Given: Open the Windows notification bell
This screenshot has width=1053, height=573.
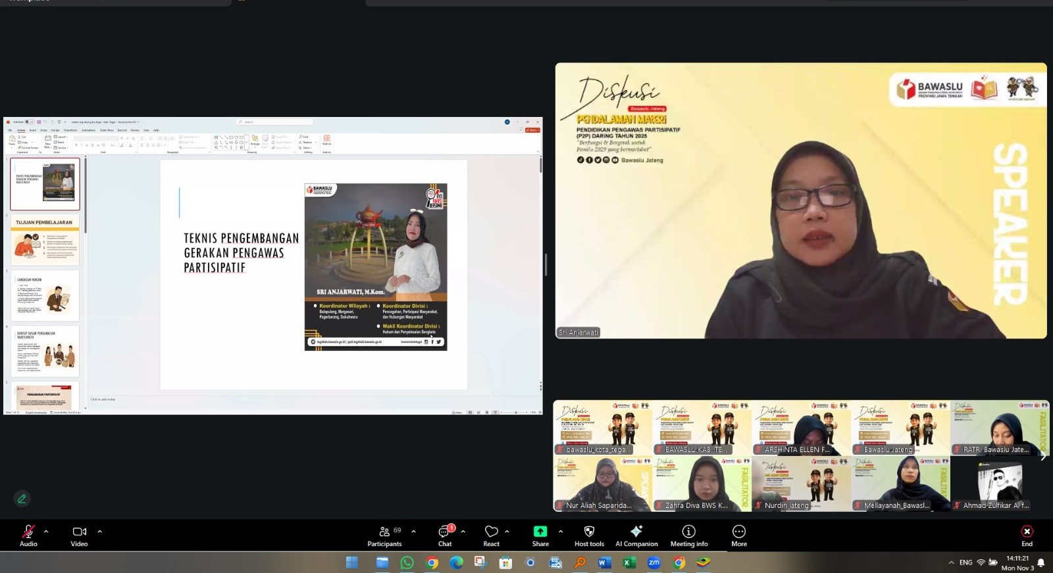Looking at the screenshot, I should click(x=1041, y=562).
